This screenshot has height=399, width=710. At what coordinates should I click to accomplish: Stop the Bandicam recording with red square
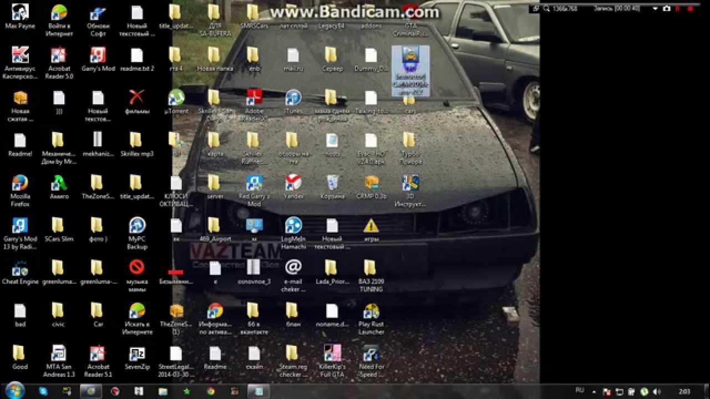[x=691, y=8]
